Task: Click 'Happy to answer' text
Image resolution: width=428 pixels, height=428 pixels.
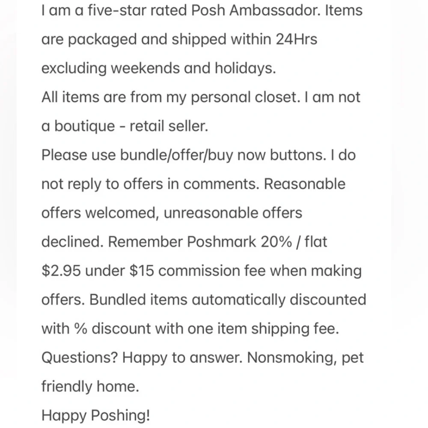Action: point(182,357)
